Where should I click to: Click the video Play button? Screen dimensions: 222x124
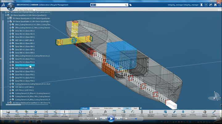(x=111, y=119)
